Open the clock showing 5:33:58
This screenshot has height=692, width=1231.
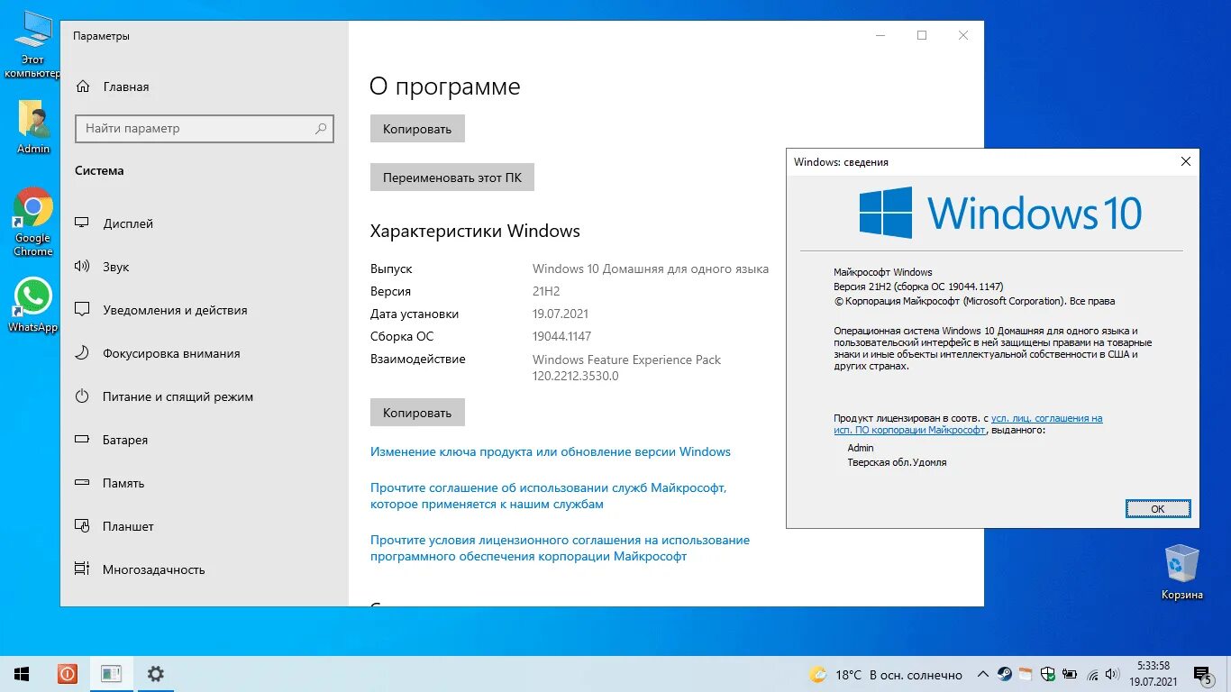pos(1153,674)
